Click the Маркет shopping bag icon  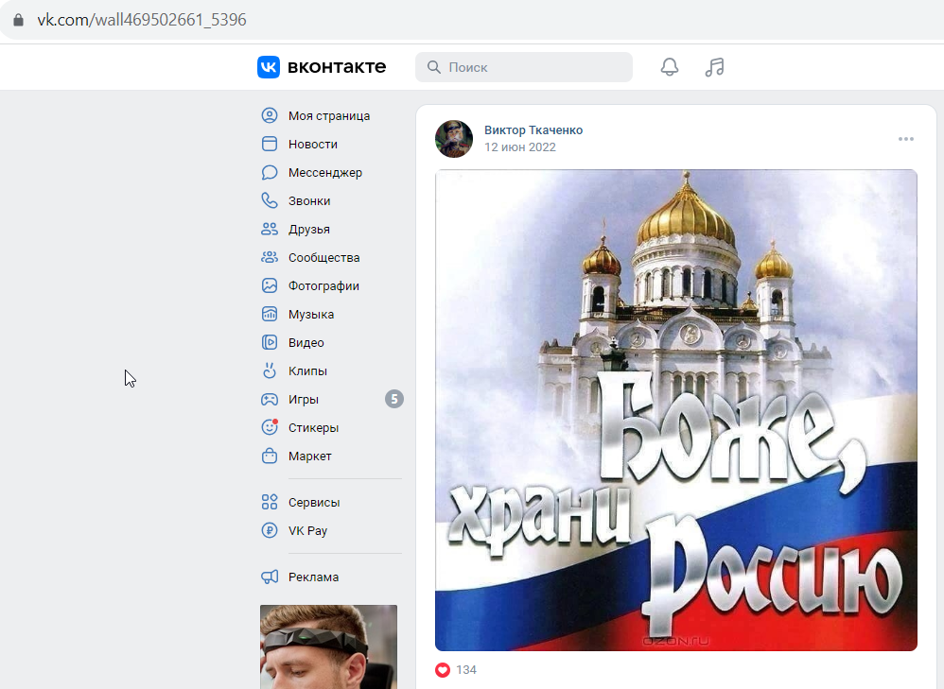(270, 456)
